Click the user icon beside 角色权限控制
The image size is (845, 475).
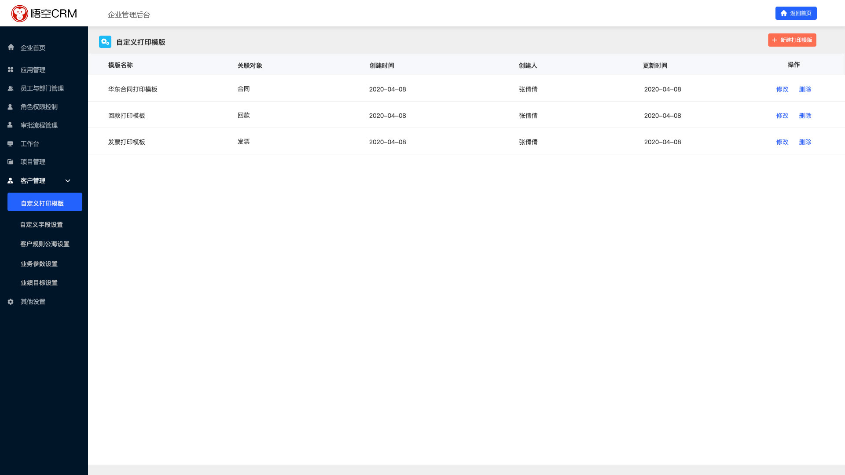[10, 107]
